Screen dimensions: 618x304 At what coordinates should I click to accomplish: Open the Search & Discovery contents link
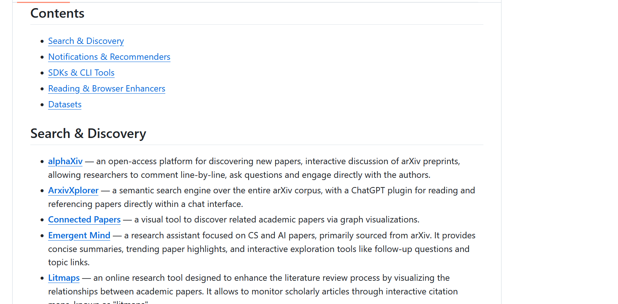(86, 41)
